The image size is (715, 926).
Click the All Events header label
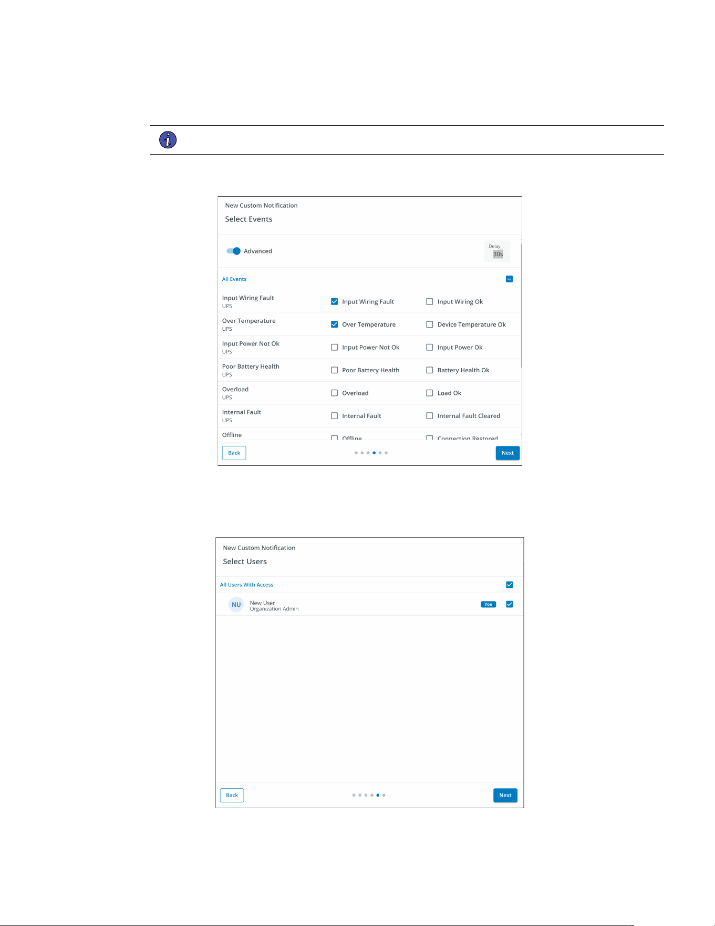234,279
